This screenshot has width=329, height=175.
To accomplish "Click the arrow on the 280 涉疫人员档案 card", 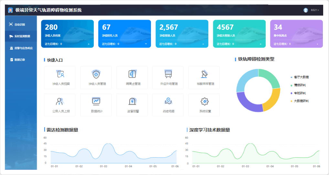I will pos(89,44).
